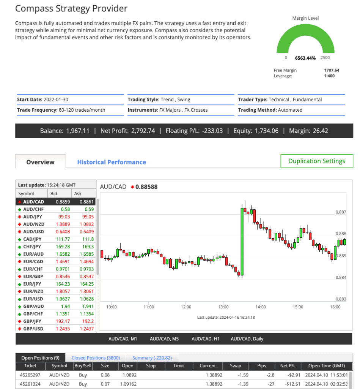Click the open positions table scrollbar
The height and width of the screenshot is (389, 360).
click(x=351, y=380)
